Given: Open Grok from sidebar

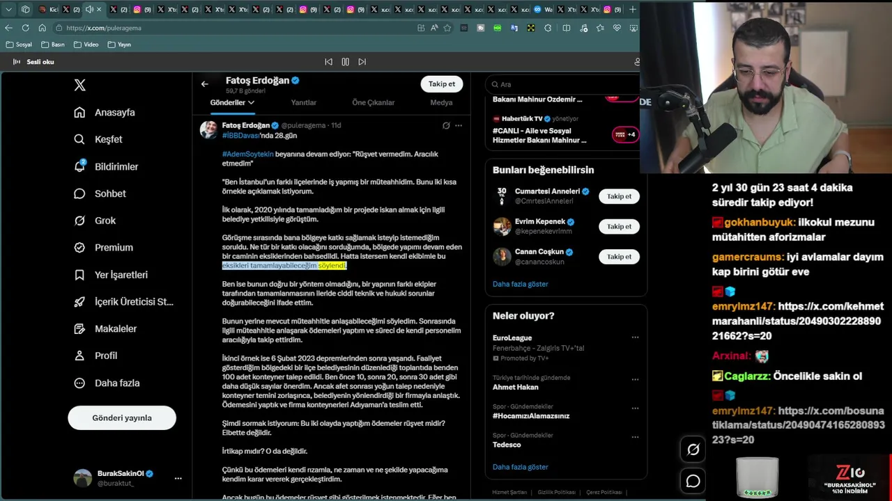Looking at the screenshot, I should tap(95, 221).
